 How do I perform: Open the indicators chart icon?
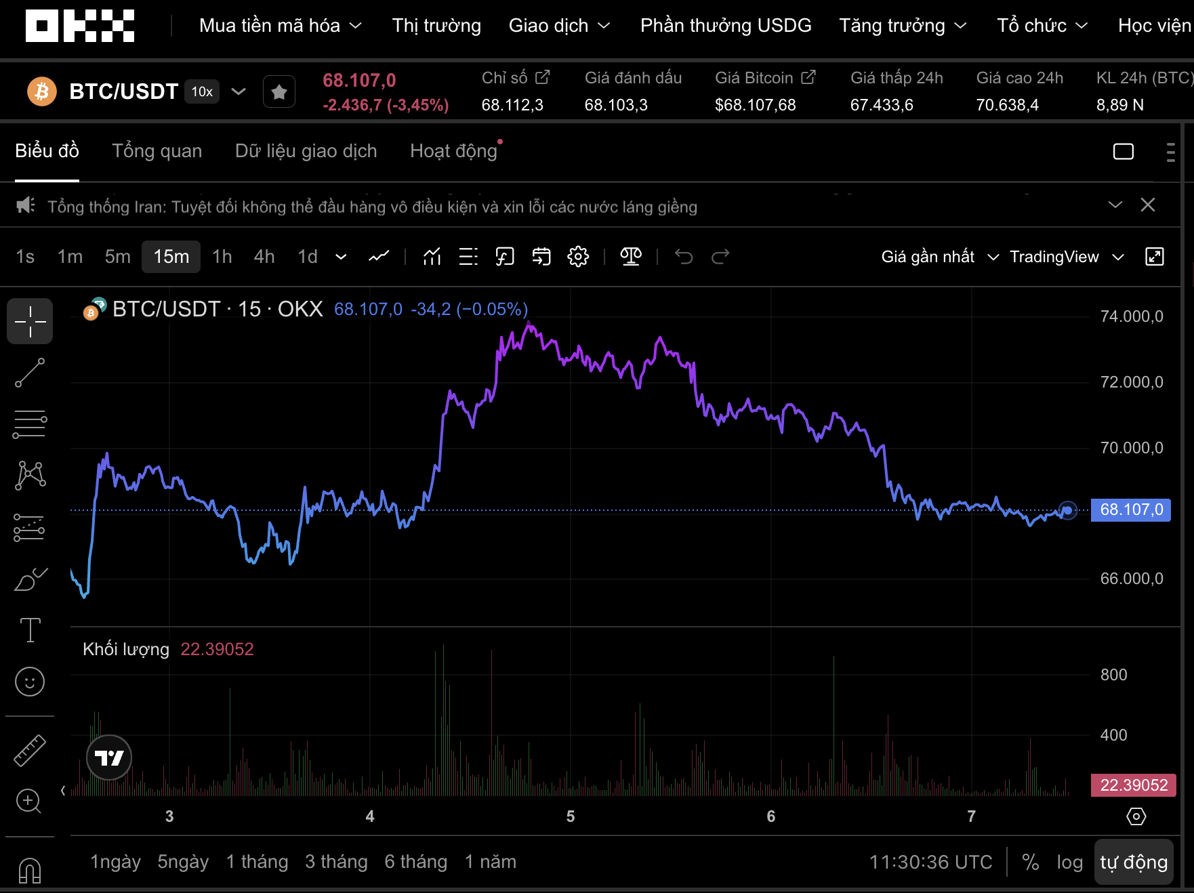pyautogui.click(x=432, y=257)
